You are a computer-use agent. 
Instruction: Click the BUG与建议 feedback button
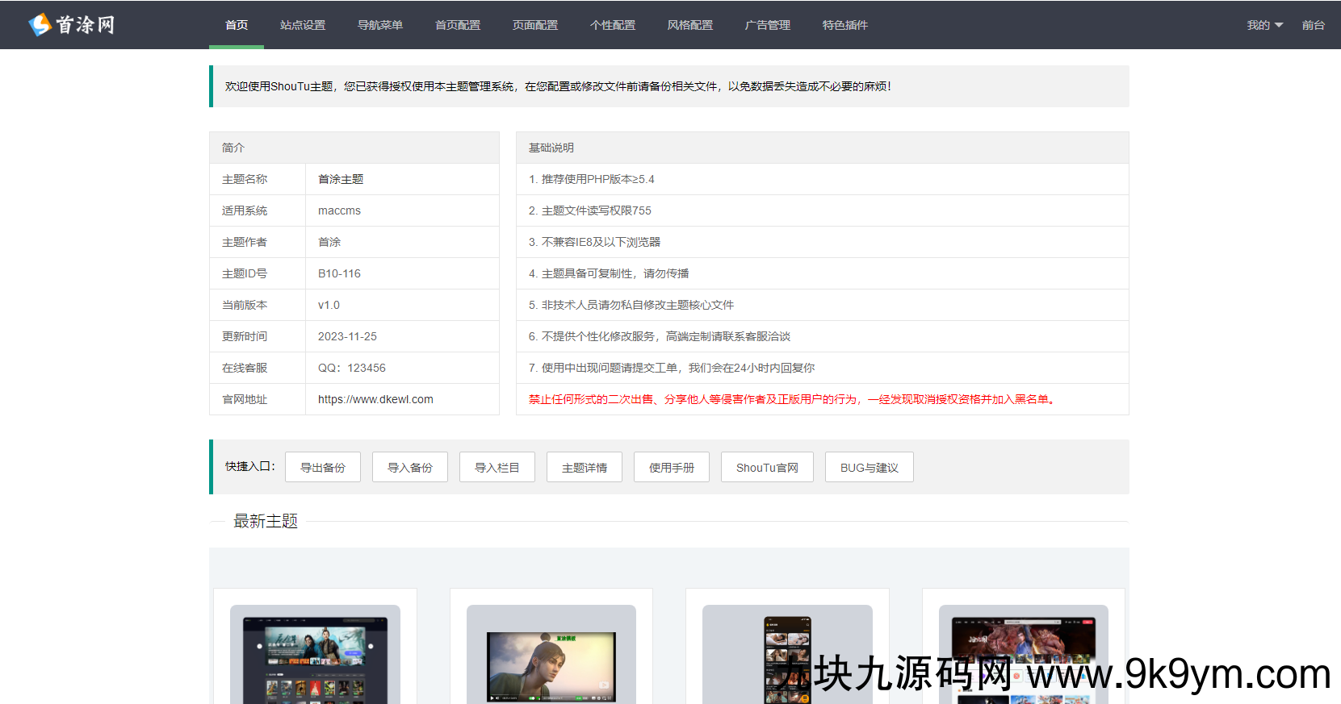(870, 468)
